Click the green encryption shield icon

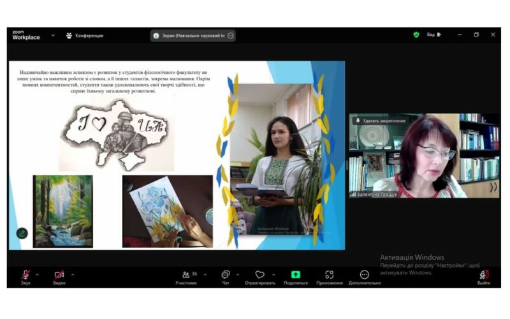(x=416, y=35)
